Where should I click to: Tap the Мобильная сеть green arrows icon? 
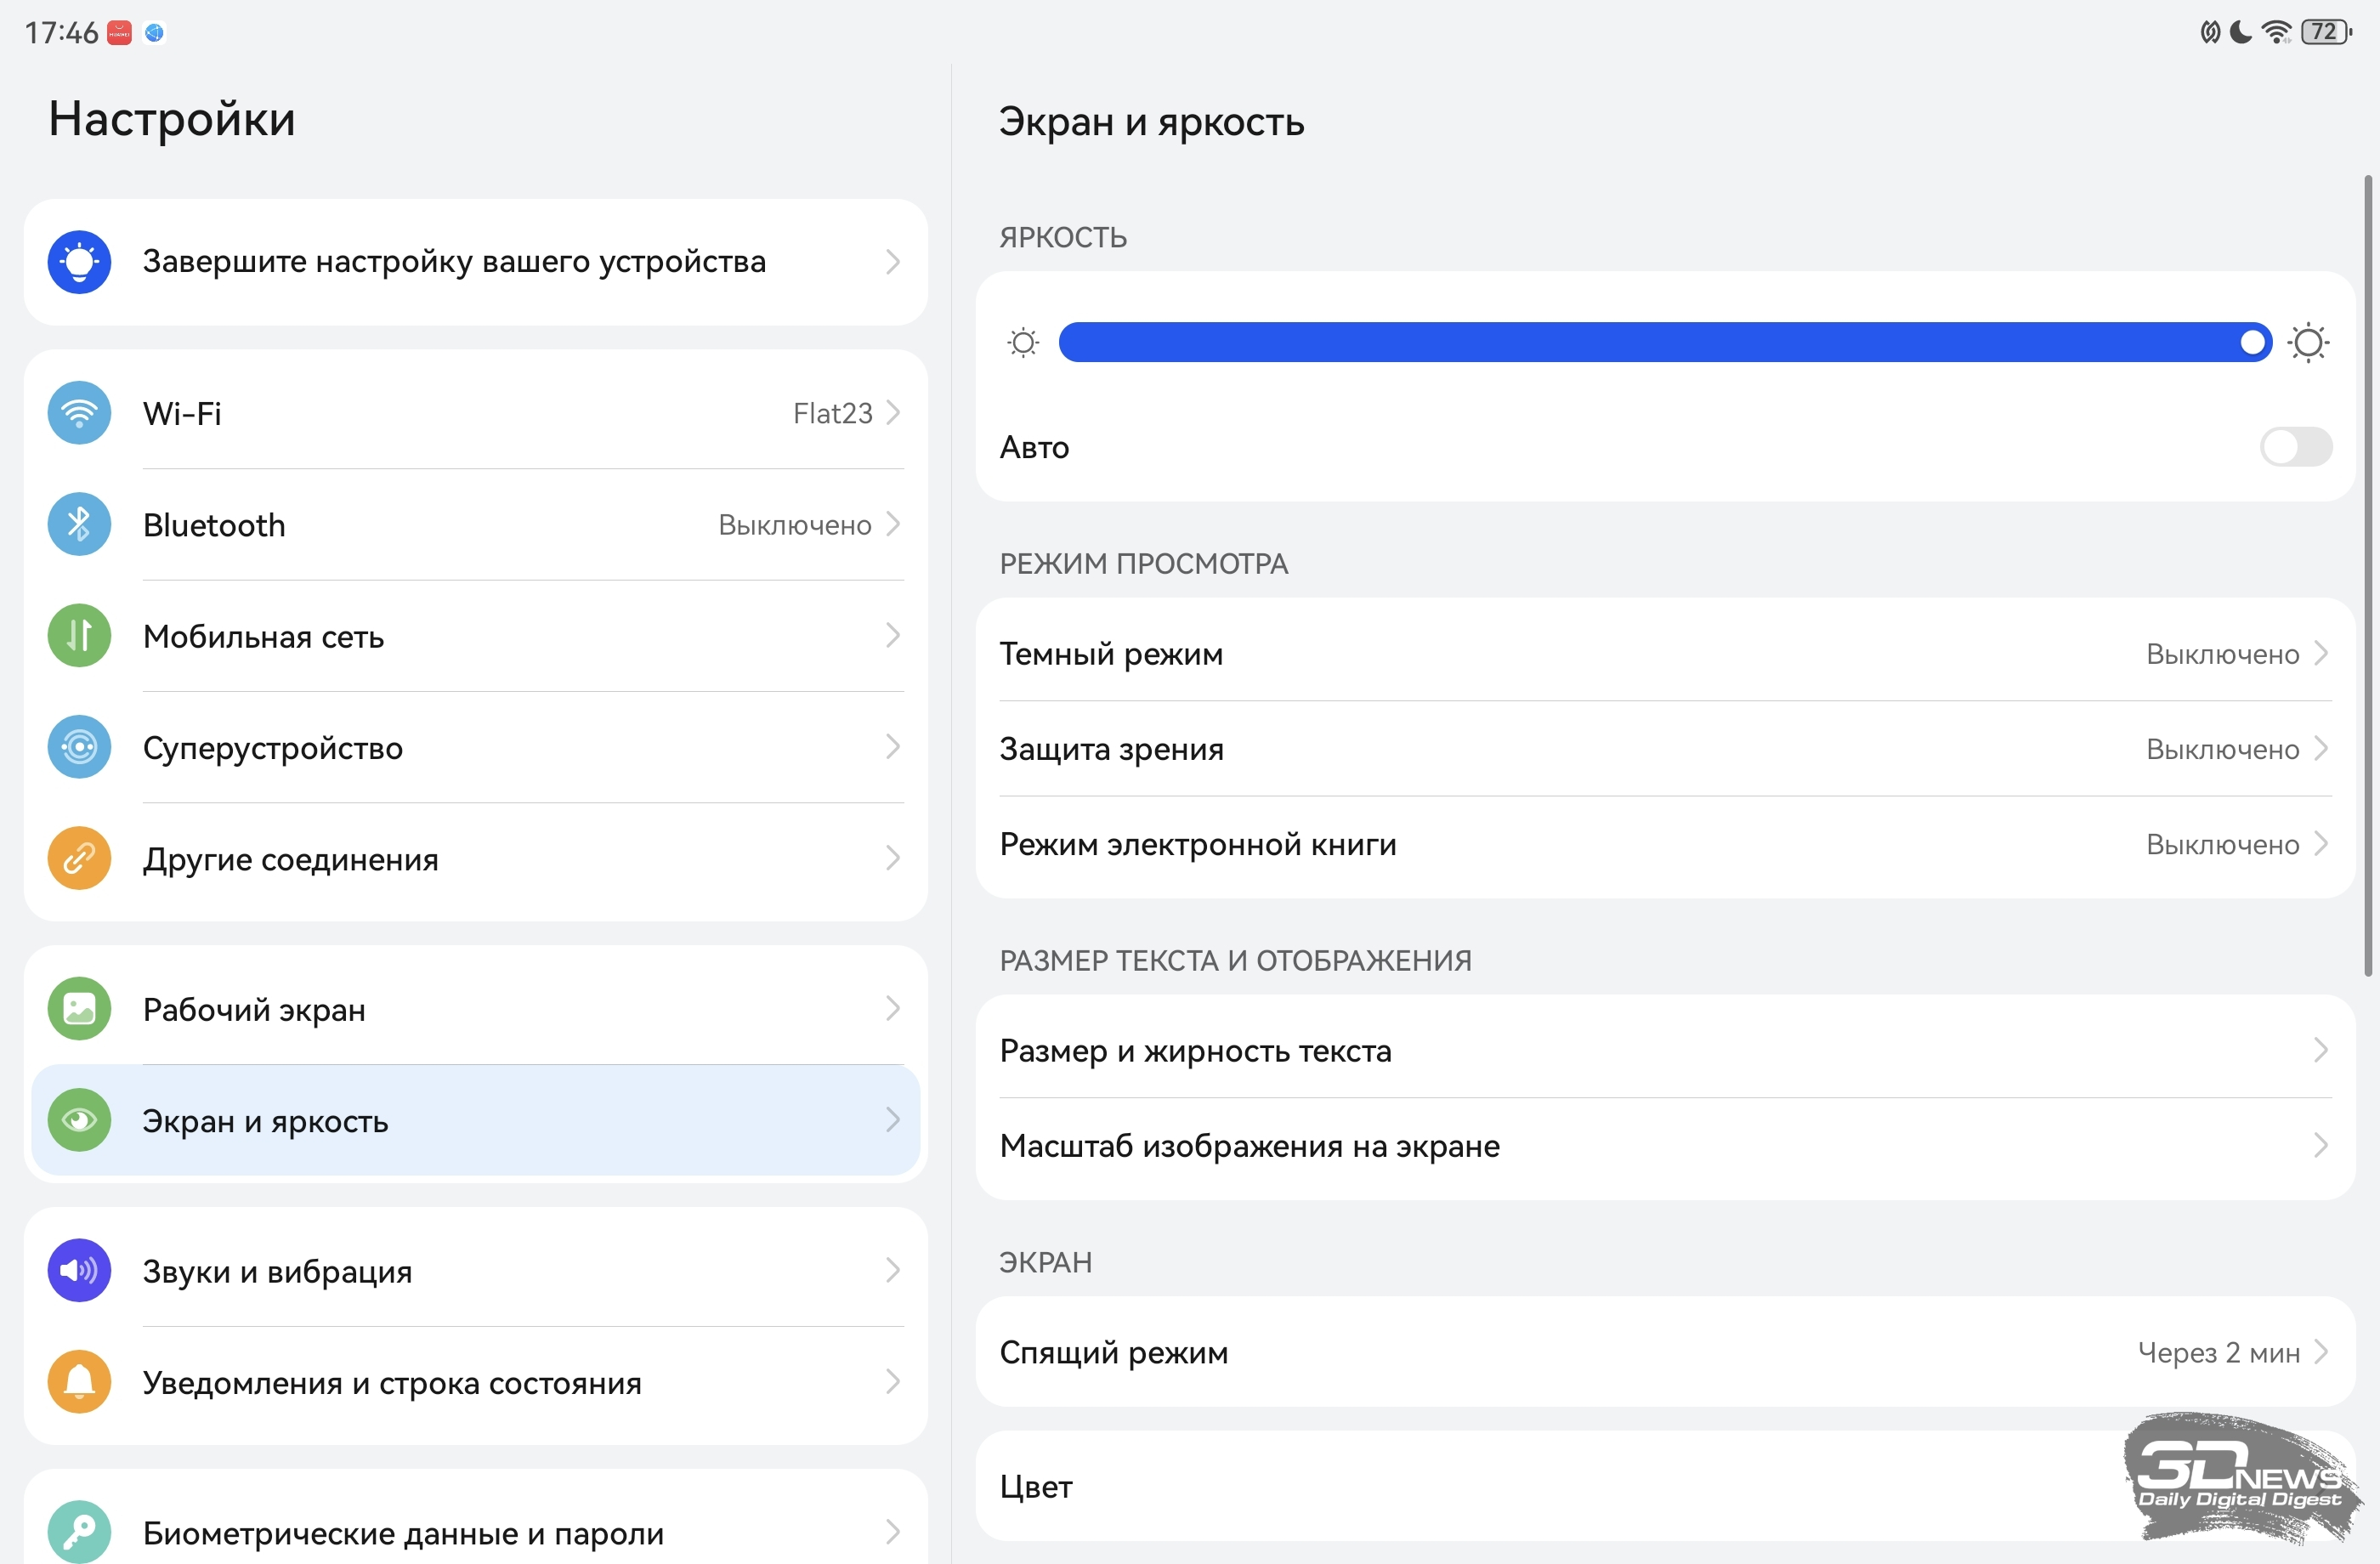tap(79, 635)
